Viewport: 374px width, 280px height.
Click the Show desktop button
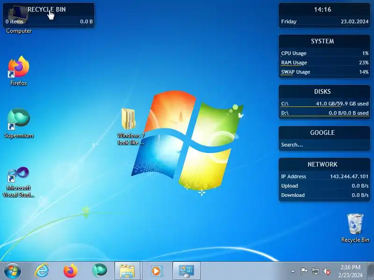tap(371, 271)
